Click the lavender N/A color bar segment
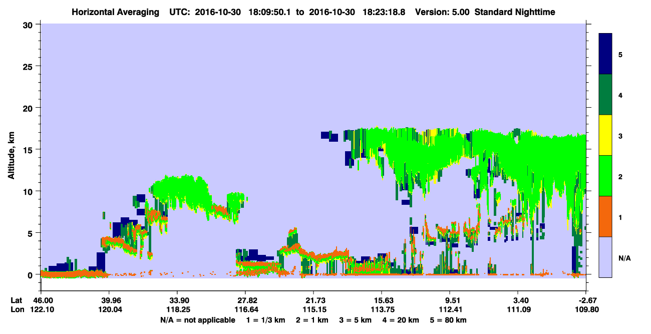This screenshot has width=651, height=334. pyautogui.click(x=605, y=257)
